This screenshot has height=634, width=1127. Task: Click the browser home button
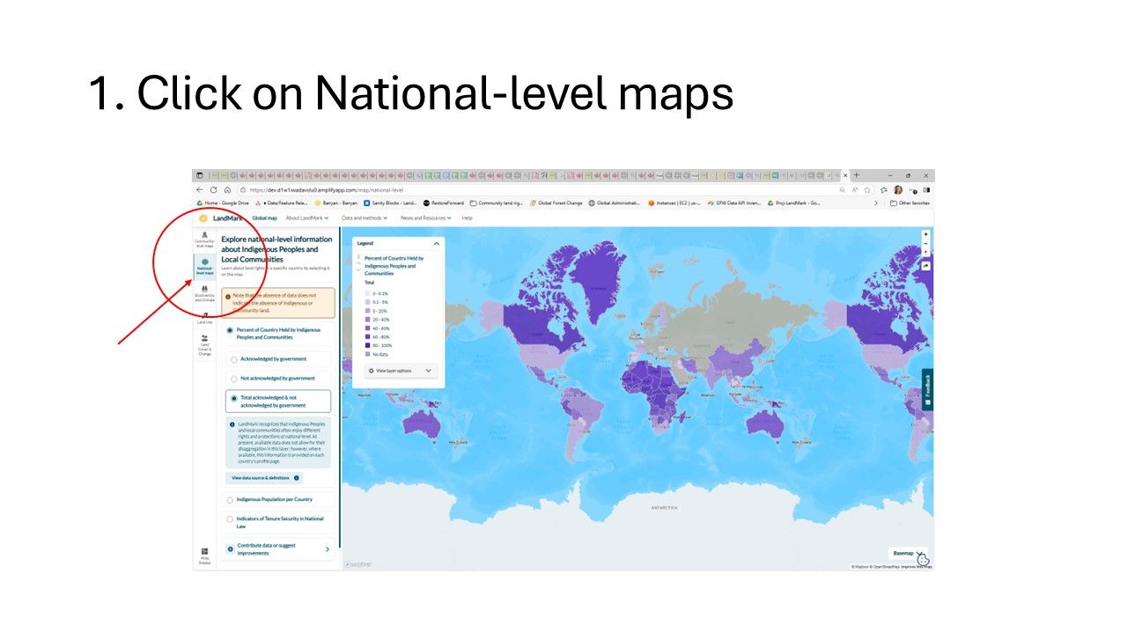click(227, 189)
